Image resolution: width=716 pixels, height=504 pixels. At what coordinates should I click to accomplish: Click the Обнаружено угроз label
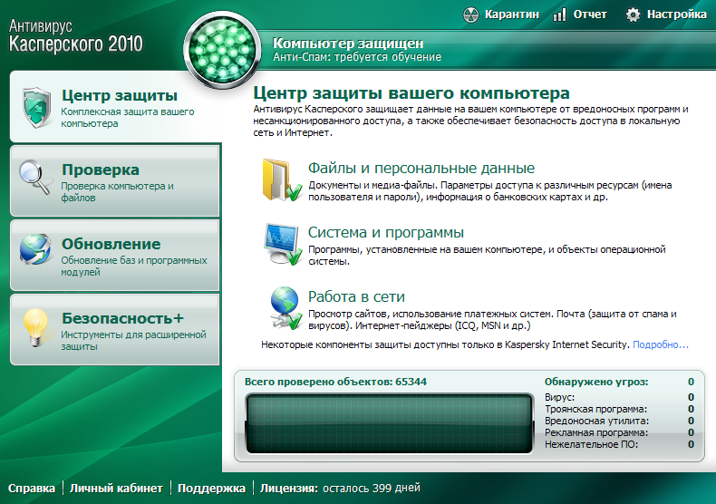(x=595, y=382)
